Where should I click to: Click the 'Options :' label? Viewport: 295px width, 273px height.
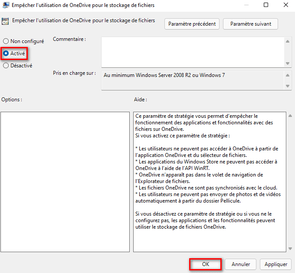pyautogui.click(x=12, y=100)
